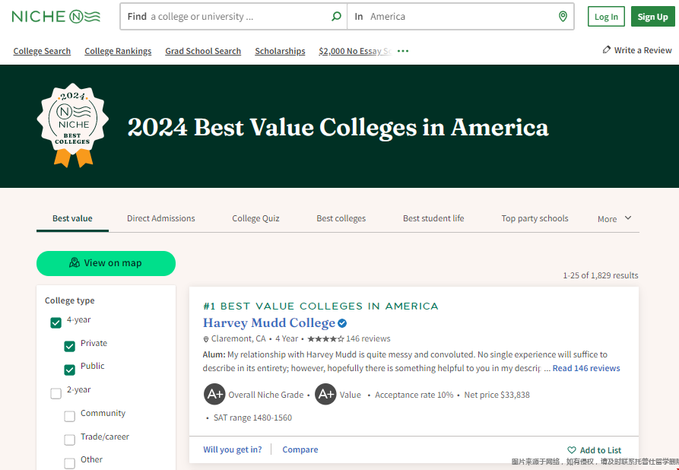The height and width of the screenshot is (470, 679).
Task: Check the 2-year college type checkbox
Action: (x=56, y=393)
